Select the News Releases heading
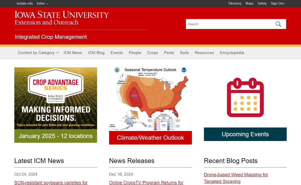Image resolution: width=301 pixels, height=185 pixels. 132,161
